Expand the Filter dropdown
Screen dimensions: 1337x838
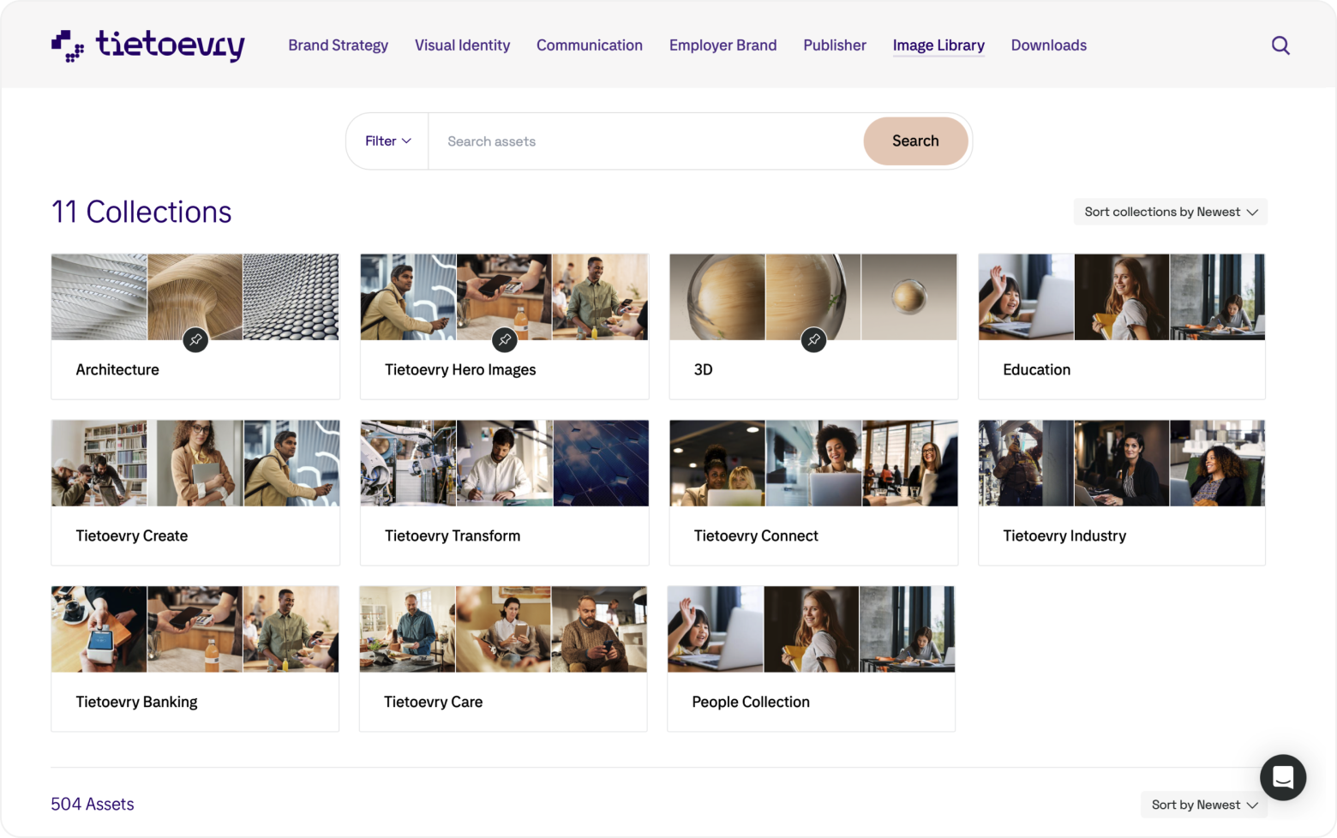pyautogui.click(x=388, y=141)
